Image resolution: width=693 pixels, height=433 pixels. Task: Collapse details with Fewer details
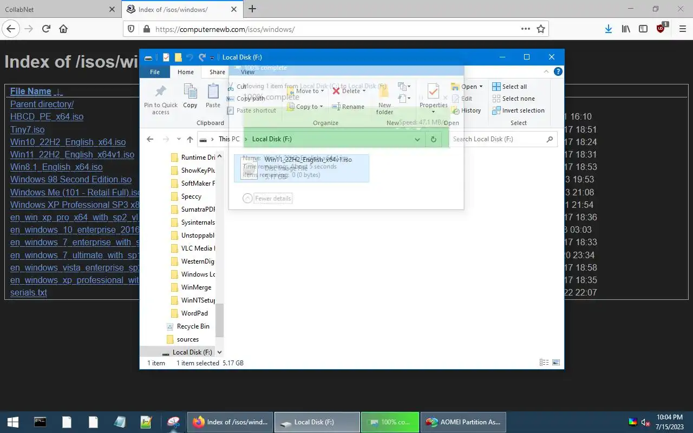pyautogui.click(x=267, y=199)
